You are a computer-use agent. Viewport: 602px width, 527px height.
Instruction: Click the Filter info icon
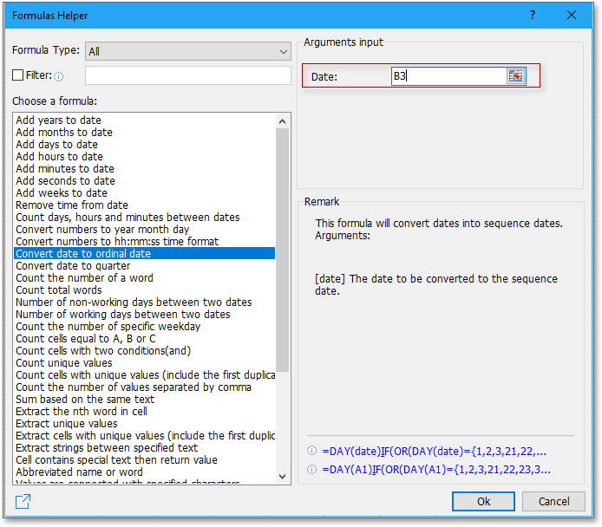tap(59, 76)
